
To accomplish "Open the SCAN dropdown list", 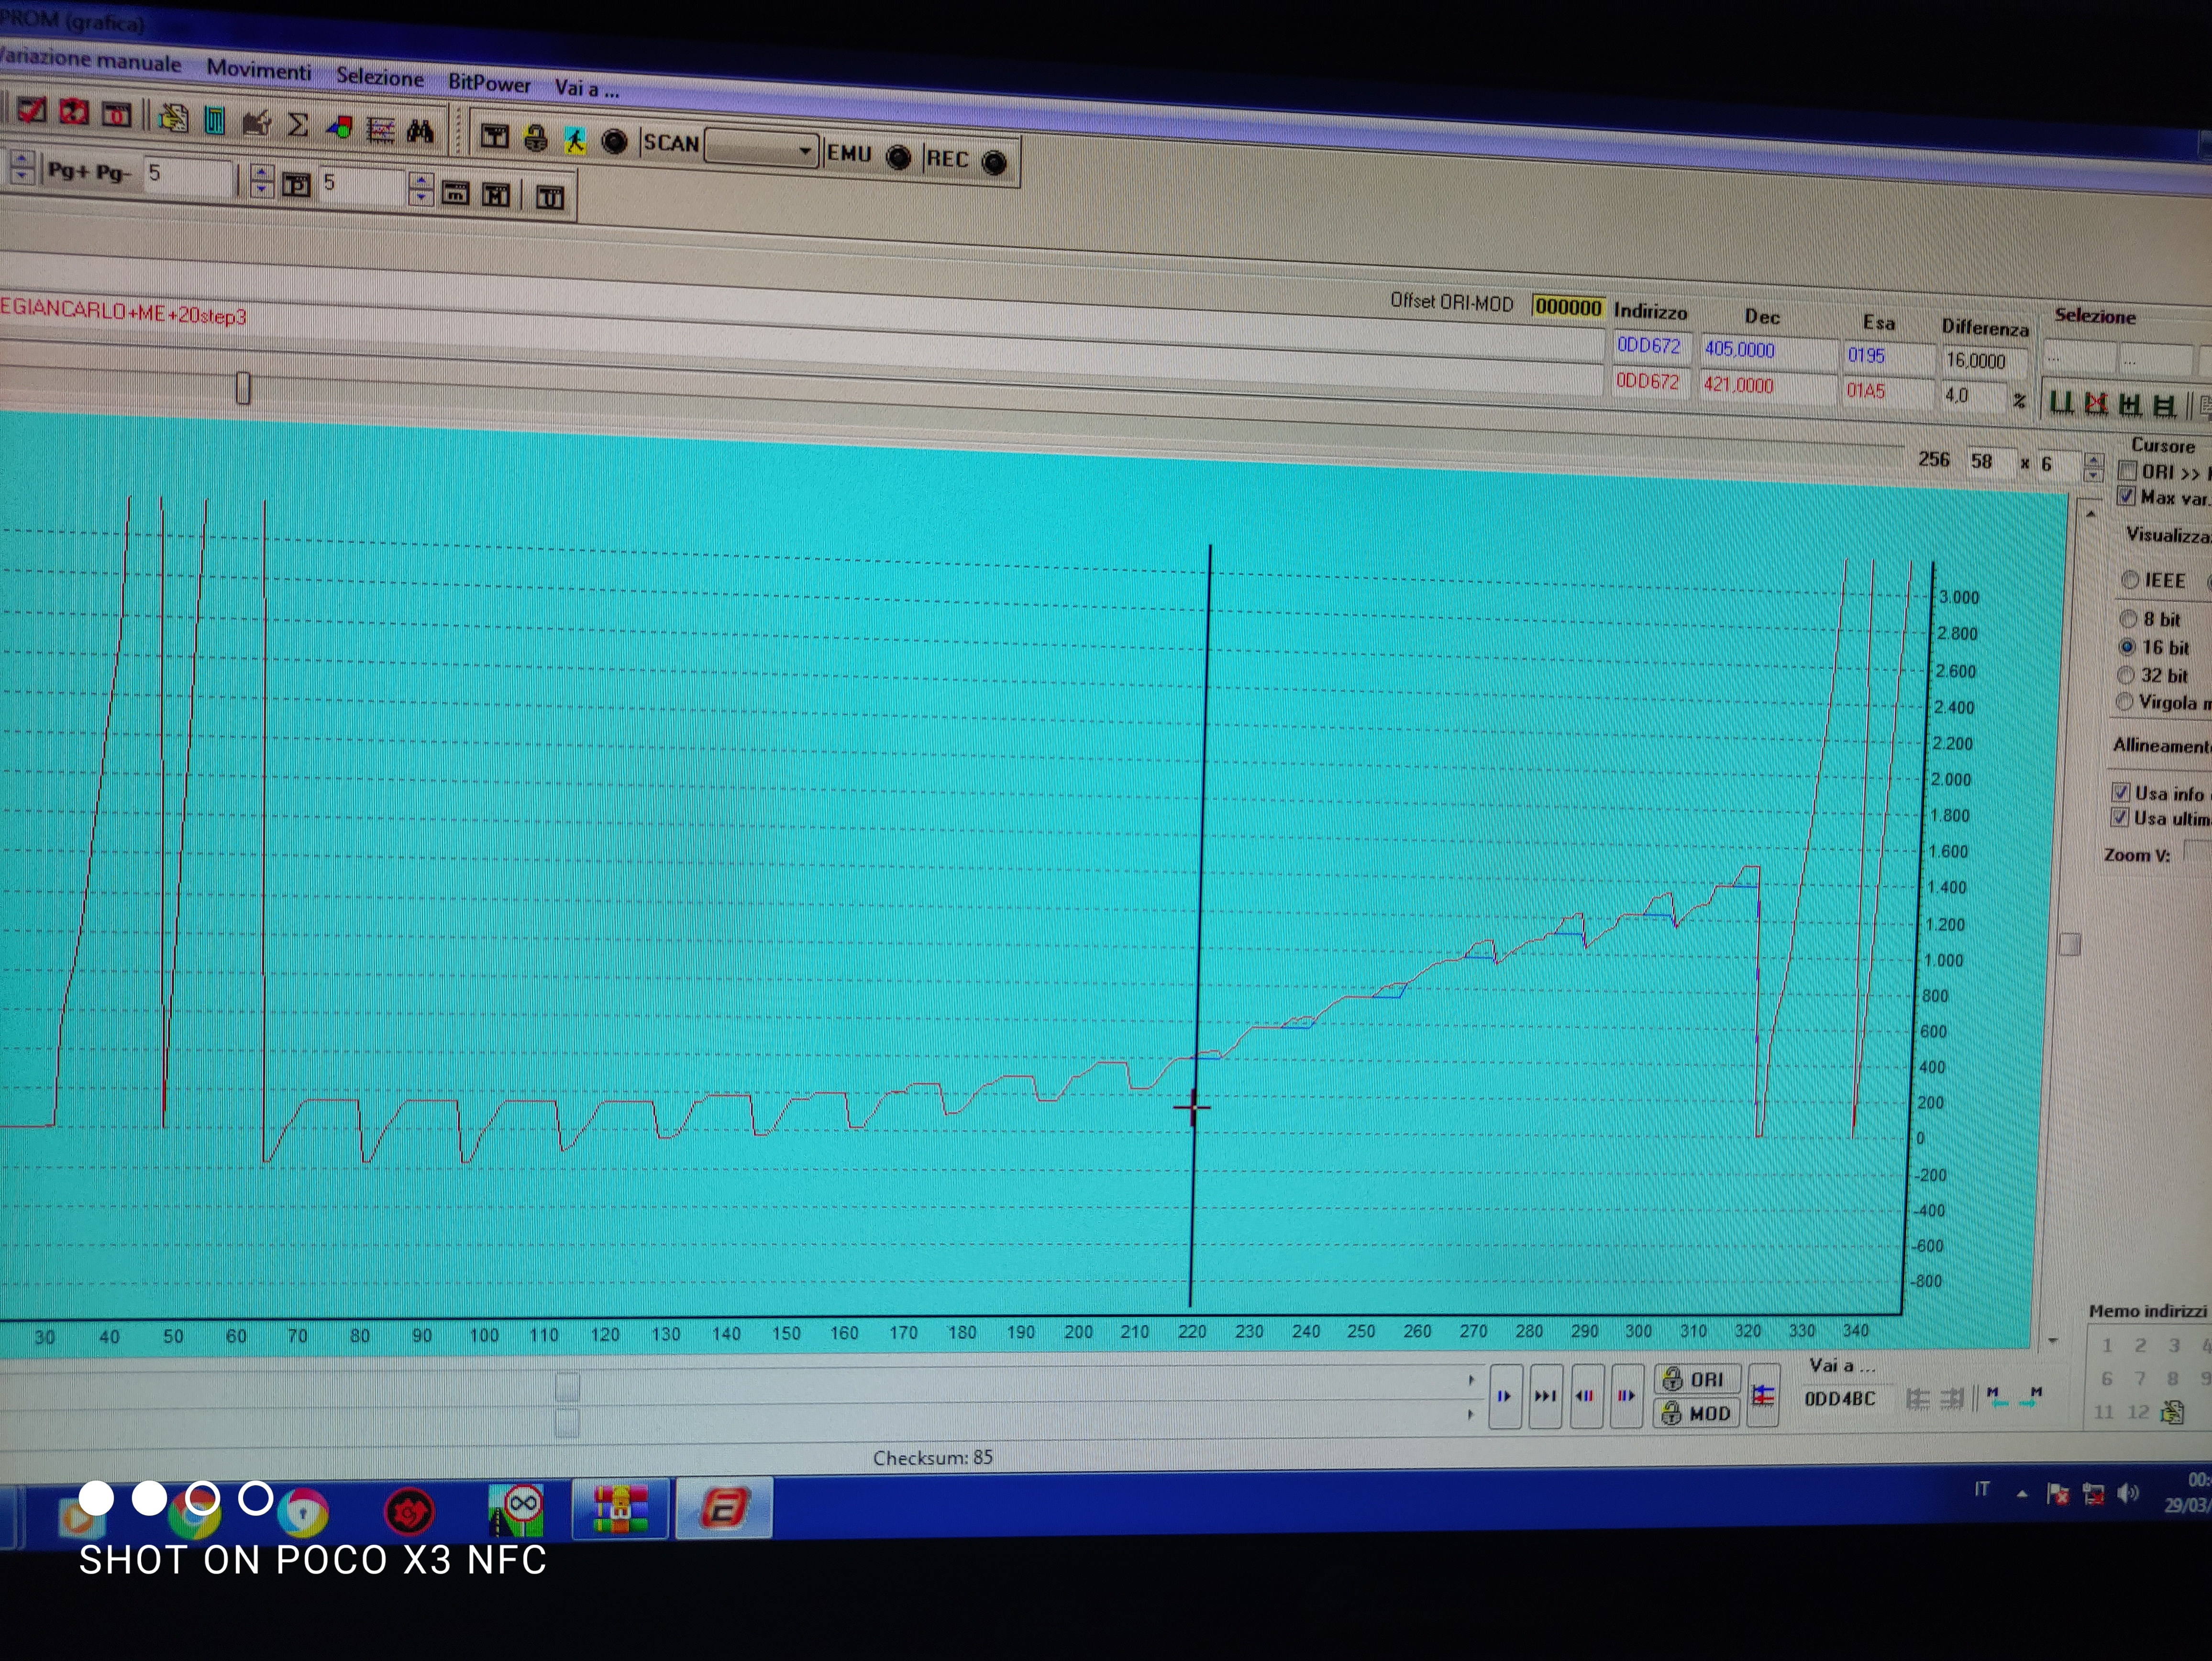I will coord(805,151).
